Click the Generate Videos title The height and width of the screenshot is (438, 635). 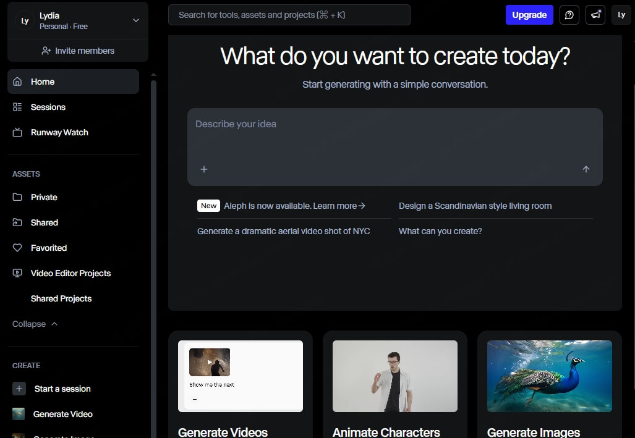click(223, 432)
